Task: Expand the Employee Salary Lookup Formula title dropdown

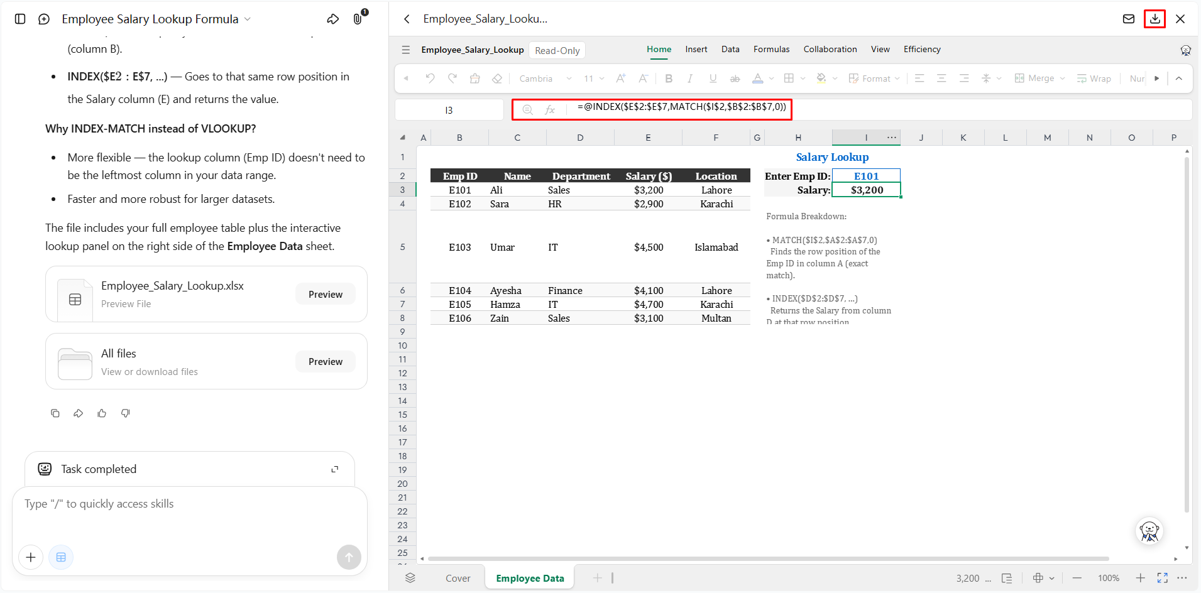Action: click(248, 19)
